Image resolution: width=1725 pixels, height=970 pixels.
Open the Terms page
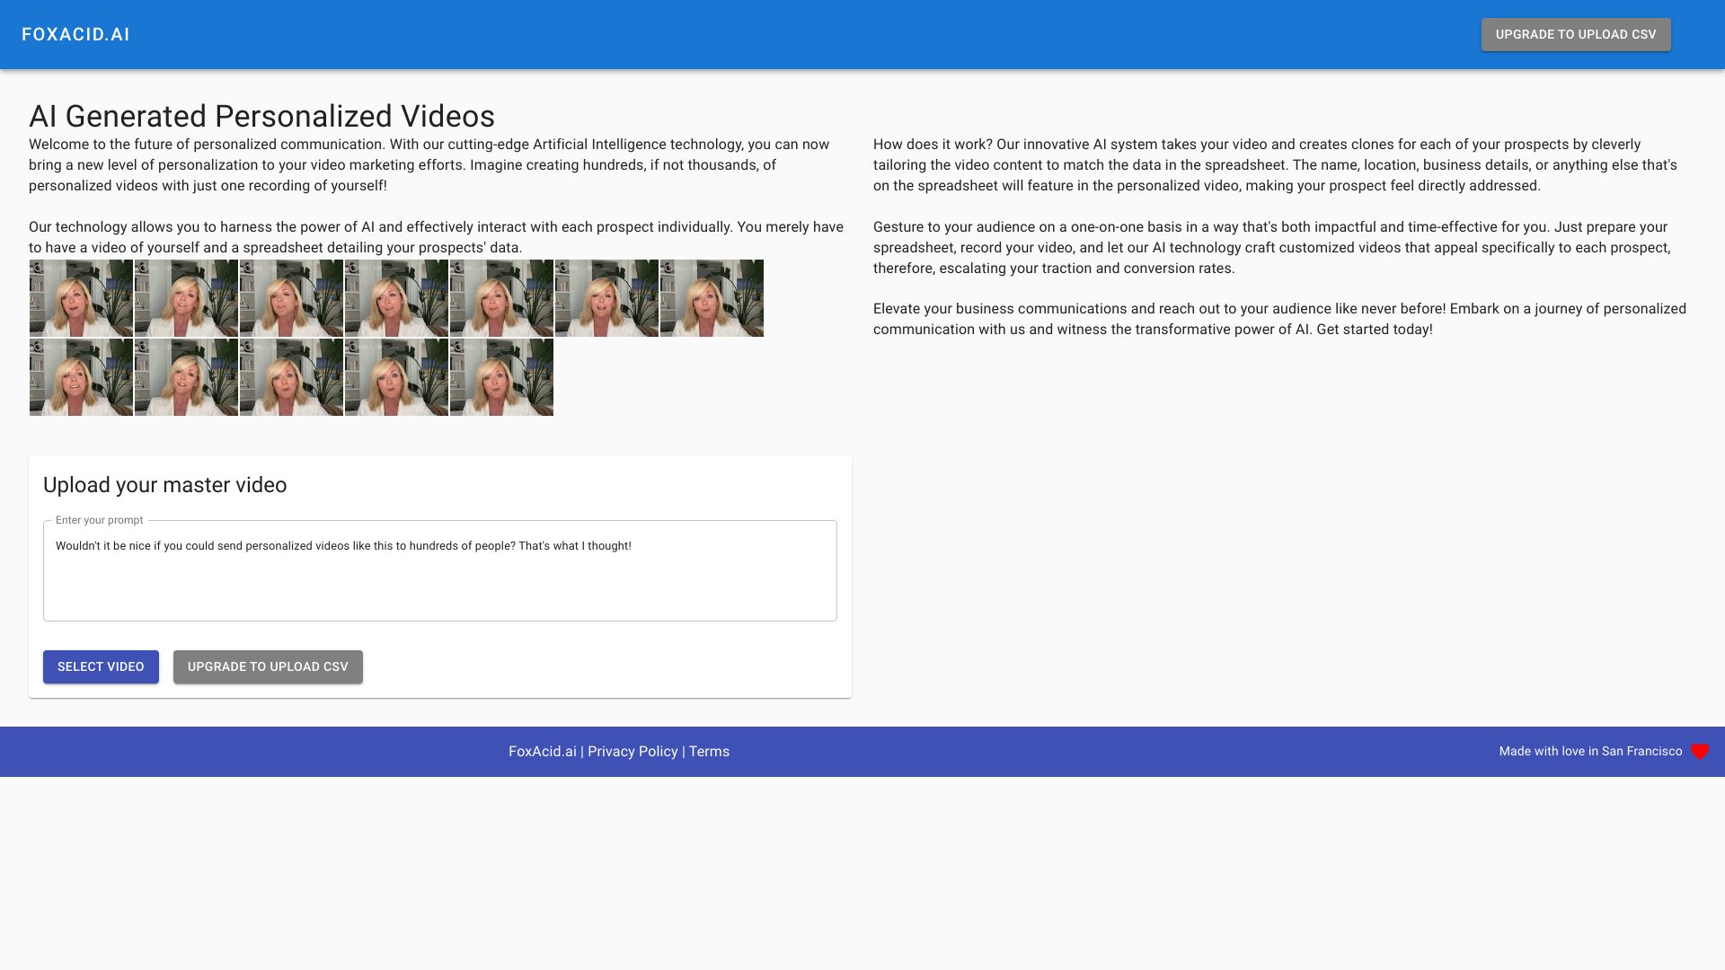pyautogui.click(x=709, y=751)
